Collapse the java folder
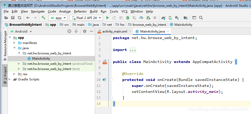 coord(14,48)
